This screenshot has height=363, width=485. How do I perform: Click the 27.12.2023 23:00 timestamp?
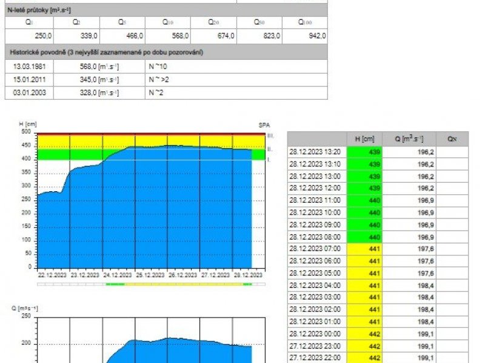316,345
